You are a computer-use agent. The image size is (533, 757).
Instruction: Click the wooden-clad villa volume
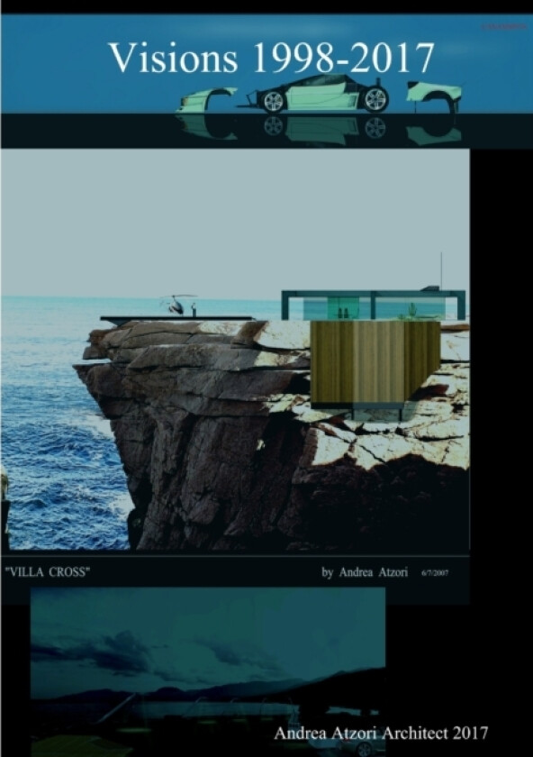[375, 362]
